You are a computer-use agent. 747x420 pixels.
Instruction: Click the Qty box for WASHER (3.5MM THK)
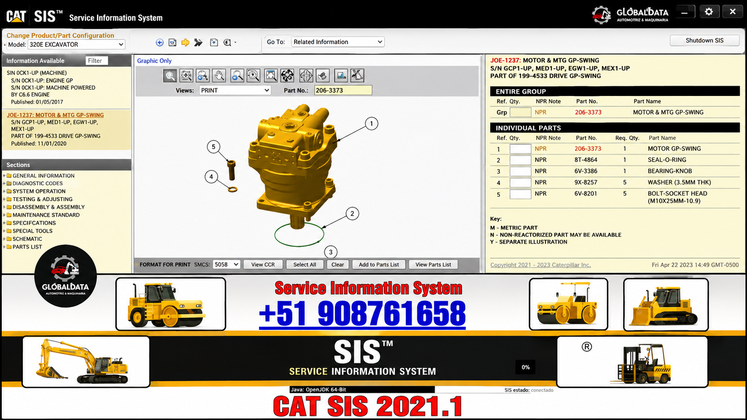pyautogui.click(x=520, y=183)
